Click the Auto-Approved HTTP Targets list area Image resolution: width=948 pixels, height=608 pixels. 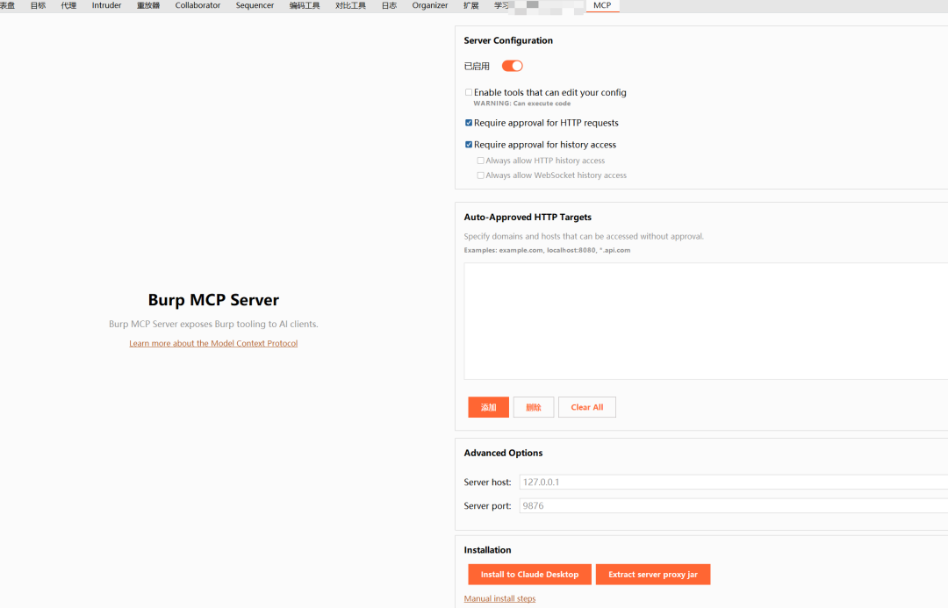click(706, 321)
